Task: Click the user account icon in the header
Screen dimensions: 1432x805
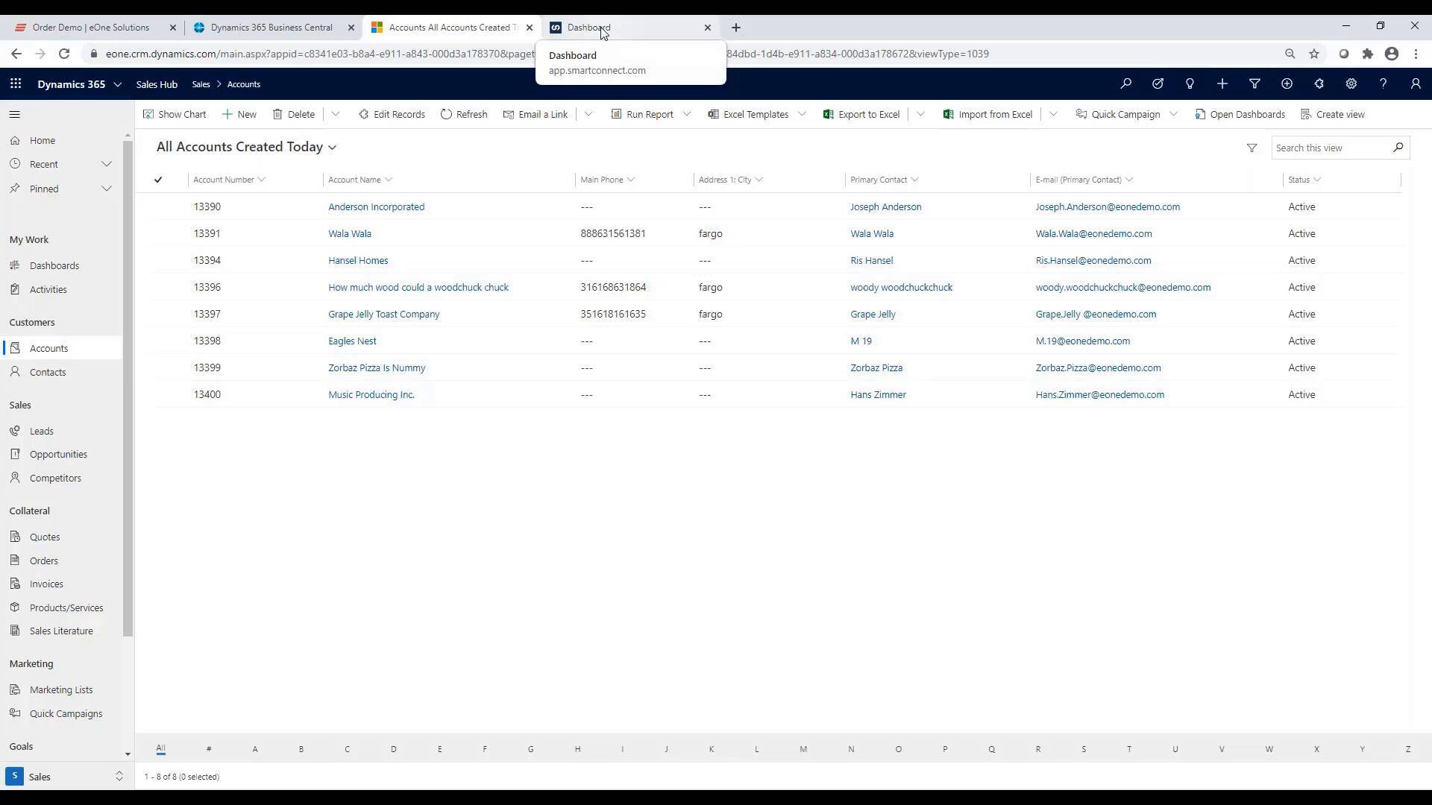Action: tap(1415, 83)
